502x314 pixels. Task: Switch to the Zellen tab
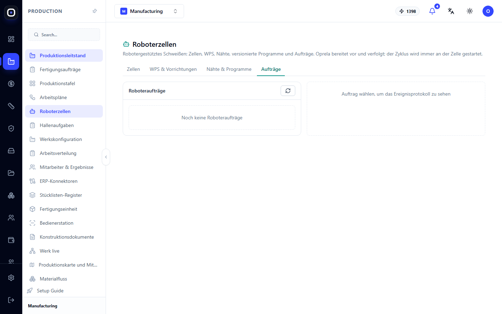point(134,69)
